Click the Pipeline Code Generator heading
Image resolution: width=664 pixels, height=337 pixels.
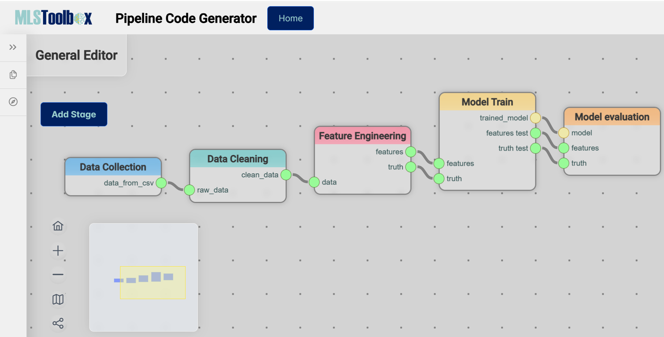coord(186,18)
